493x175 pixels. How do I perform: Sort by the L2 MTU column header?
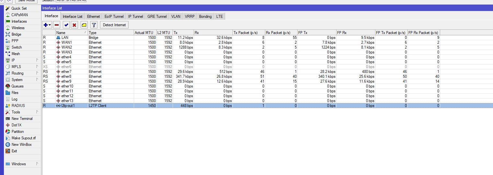click(x=165, y=33)
